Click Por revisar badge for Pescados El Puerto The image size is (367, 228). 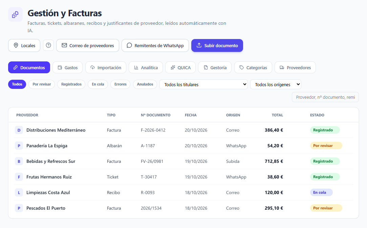(x=326, y=208)
